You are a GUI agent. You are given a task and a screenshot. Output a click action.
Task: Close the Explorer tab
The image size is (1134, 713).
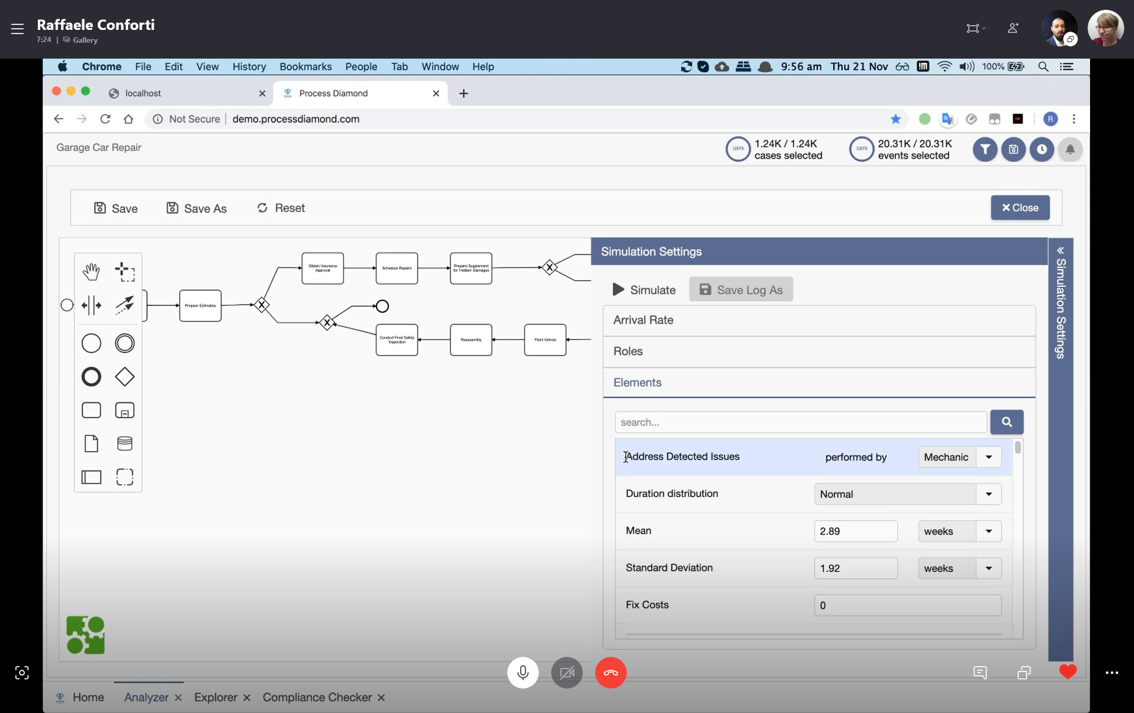pos(247,698)
